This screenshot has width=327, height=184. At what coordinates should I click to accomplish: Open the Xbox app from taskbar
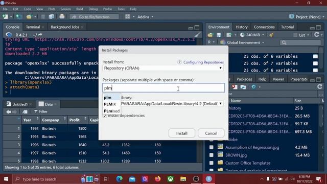[170, 179]
